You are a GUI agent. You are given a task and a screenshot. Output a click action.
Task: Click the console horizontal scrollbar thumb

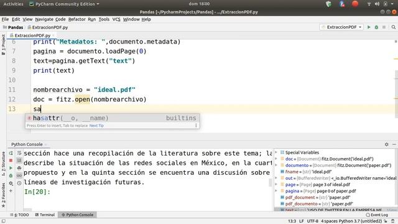coord(27,210)
